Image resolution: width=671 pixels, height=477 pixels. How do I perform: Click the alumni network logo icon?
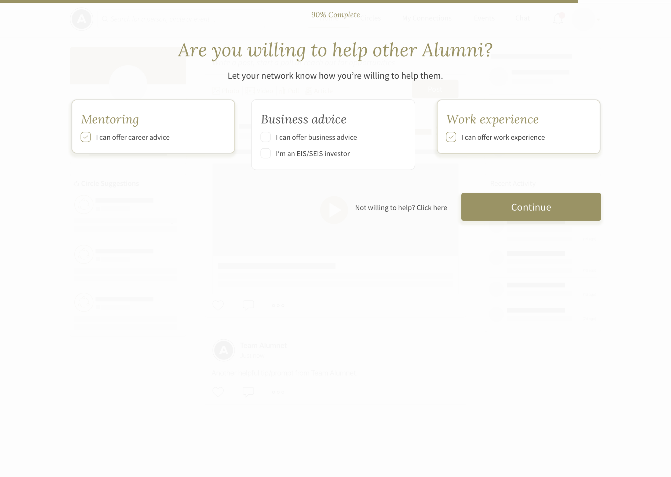point(82,19)
